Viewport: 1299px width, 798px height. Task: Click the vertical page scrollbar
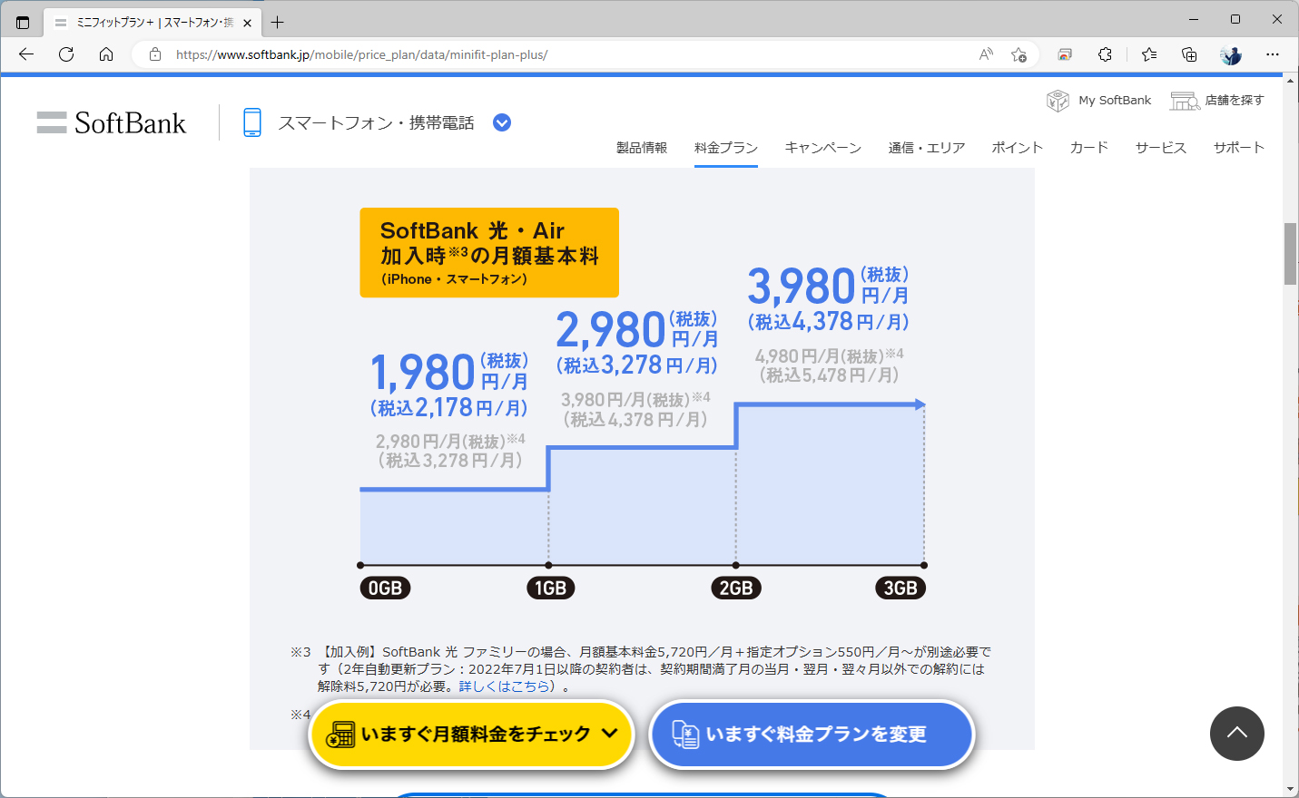(1290, 254)
